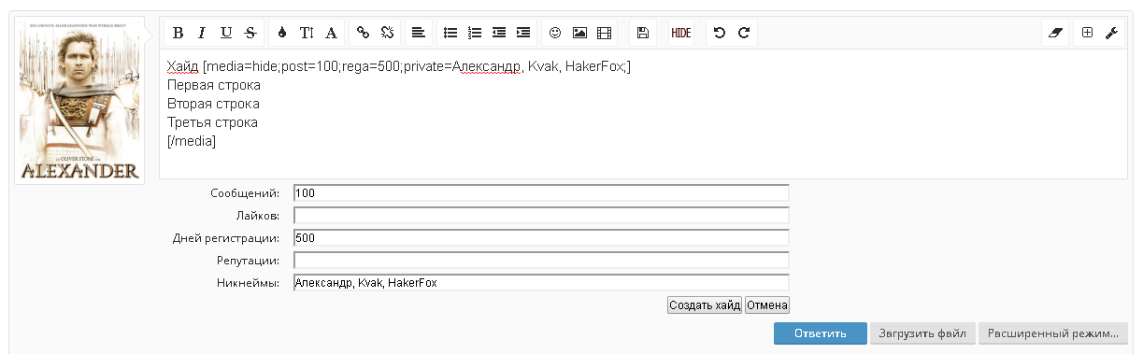This screenshot has height=354, width=1143.
Task: Open the font family menu
Action: pyautogui.click(x=331, y=33)
